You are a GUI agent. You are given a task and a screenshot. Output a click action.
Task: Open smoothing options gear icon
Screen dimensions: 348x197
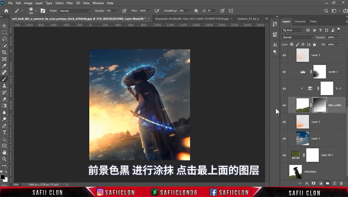pos(196,11)
